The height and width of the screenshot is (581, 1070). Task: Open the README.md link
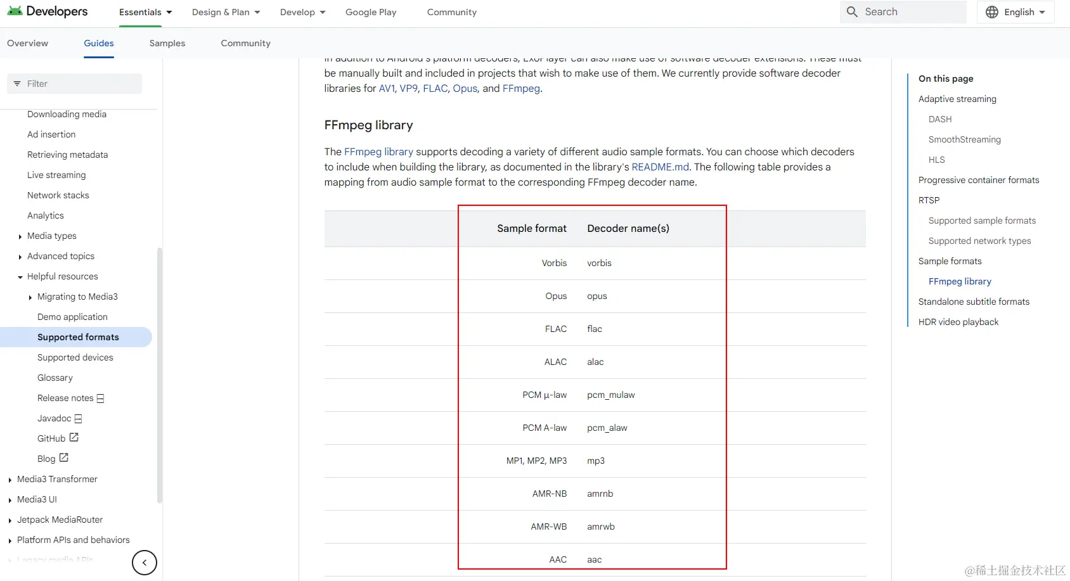click(x=660, y=167)
